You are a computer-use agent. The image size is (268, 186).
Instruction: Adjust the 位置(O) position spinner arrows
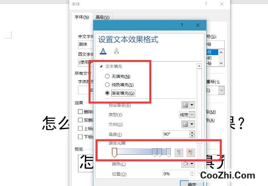click(x=192, y=174)
